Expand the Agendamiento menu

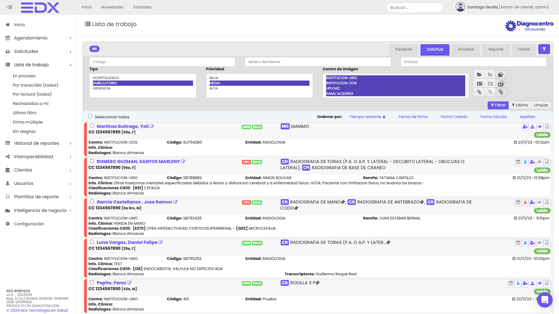click(38, 38)
